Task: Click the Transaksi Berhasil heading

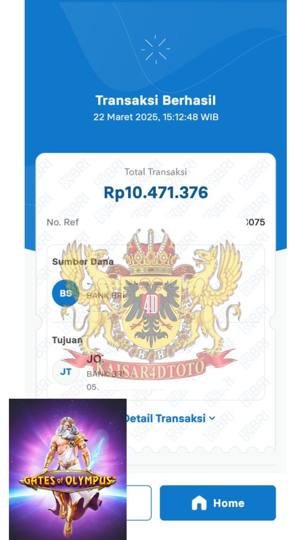Action: 156,100
